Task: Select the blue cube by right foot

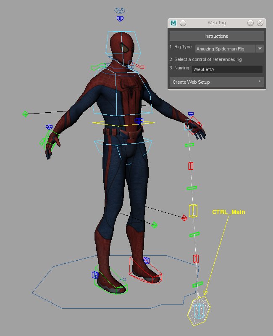Action: pyautogui.click(x=95, y=275)
